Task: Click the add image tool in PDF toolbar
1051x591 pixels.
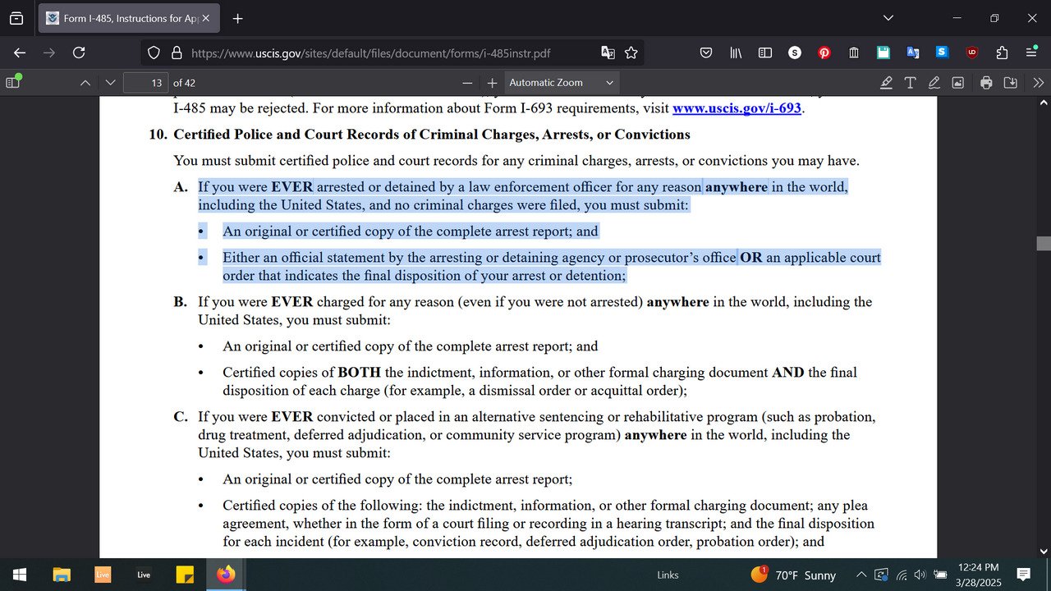Action: 957,82
